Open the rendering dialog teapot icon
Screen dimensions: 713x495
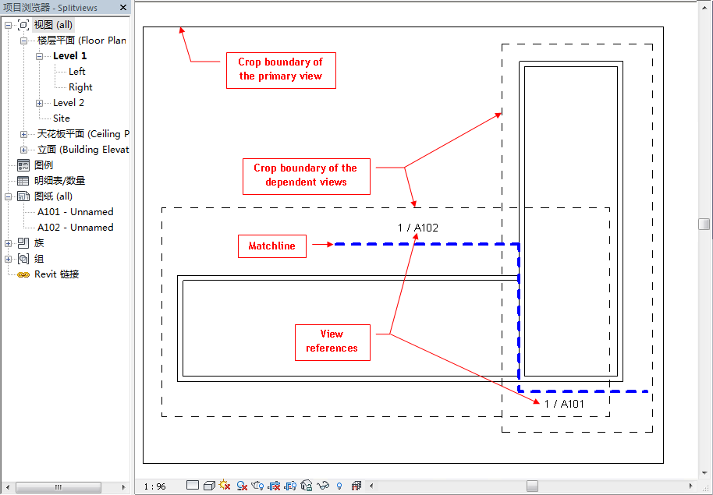(x=257, y=486)
